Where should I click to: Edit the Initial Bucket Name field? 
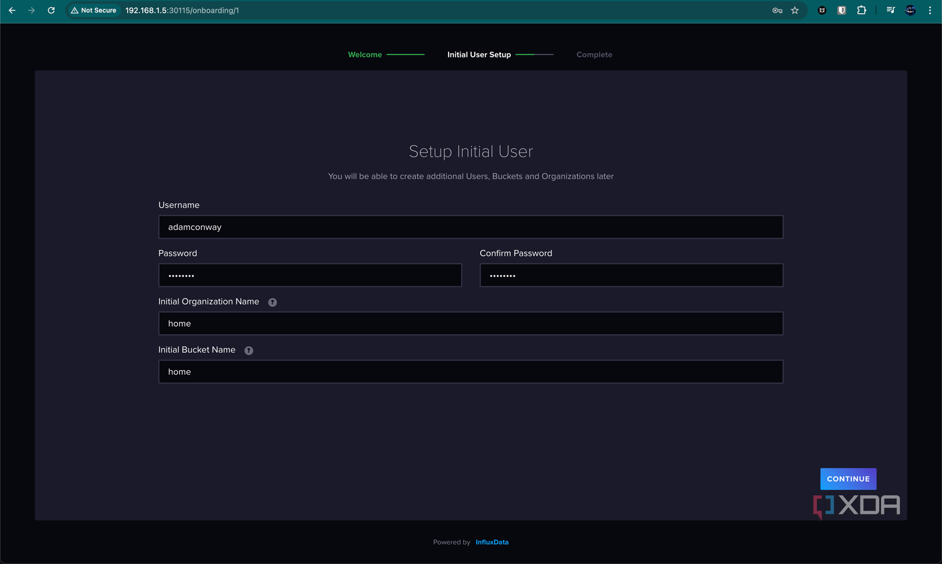tap(471, 372)
